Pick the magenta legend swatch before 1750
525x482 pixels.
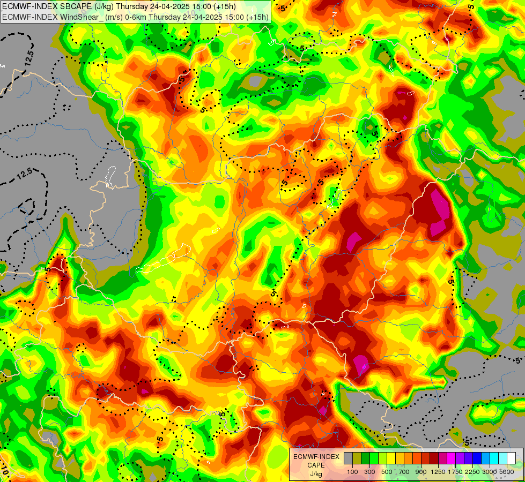pyautogui.click(x=451, y=458)
